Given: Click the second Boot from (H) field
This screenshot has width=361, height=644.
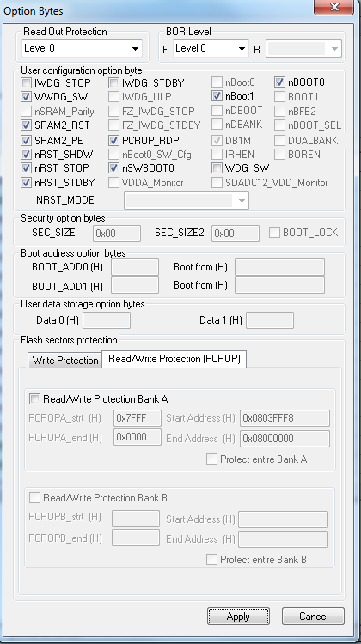Looking at the screenshot, I should (x=279, y=285).
